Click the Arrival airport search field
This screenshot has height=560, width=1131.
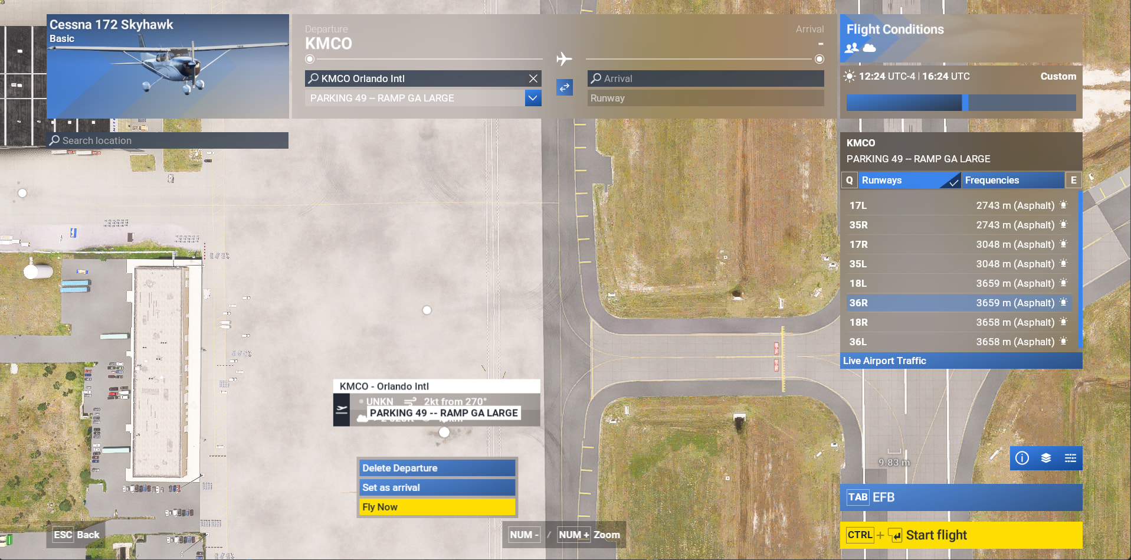(x=706, y=78)
